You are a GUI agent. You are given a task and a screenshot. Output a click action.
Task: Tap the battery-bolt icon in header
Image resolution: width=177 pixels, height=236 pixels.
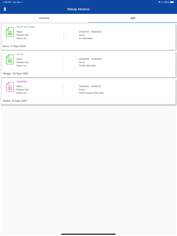5,9
